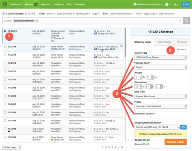Click the orange Create Label button
This screenshot has height=151, width=192.
(175, 142)
